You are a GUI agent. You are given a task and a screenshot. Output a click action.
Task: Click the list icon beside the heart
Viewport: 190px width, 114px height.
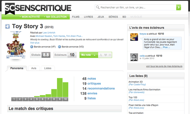point(110,55)
